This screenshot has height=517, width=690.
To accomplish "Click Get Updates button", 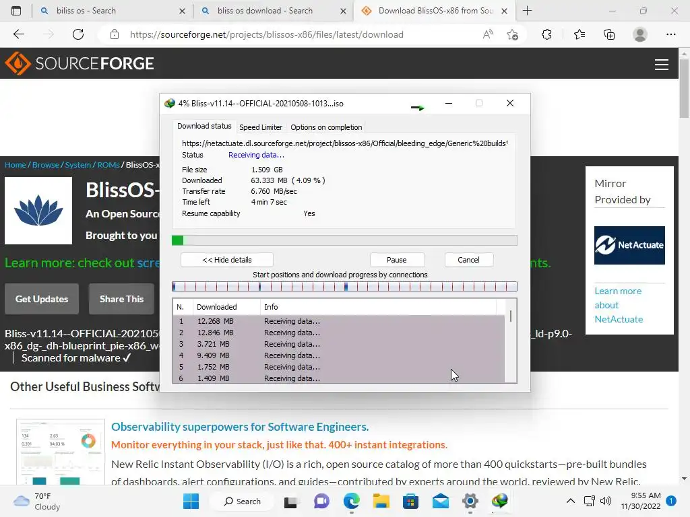I will (x=42, y=299).
